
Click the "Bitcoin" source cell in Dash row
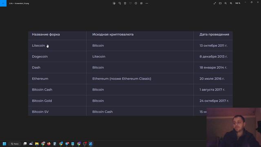[98, 67]
